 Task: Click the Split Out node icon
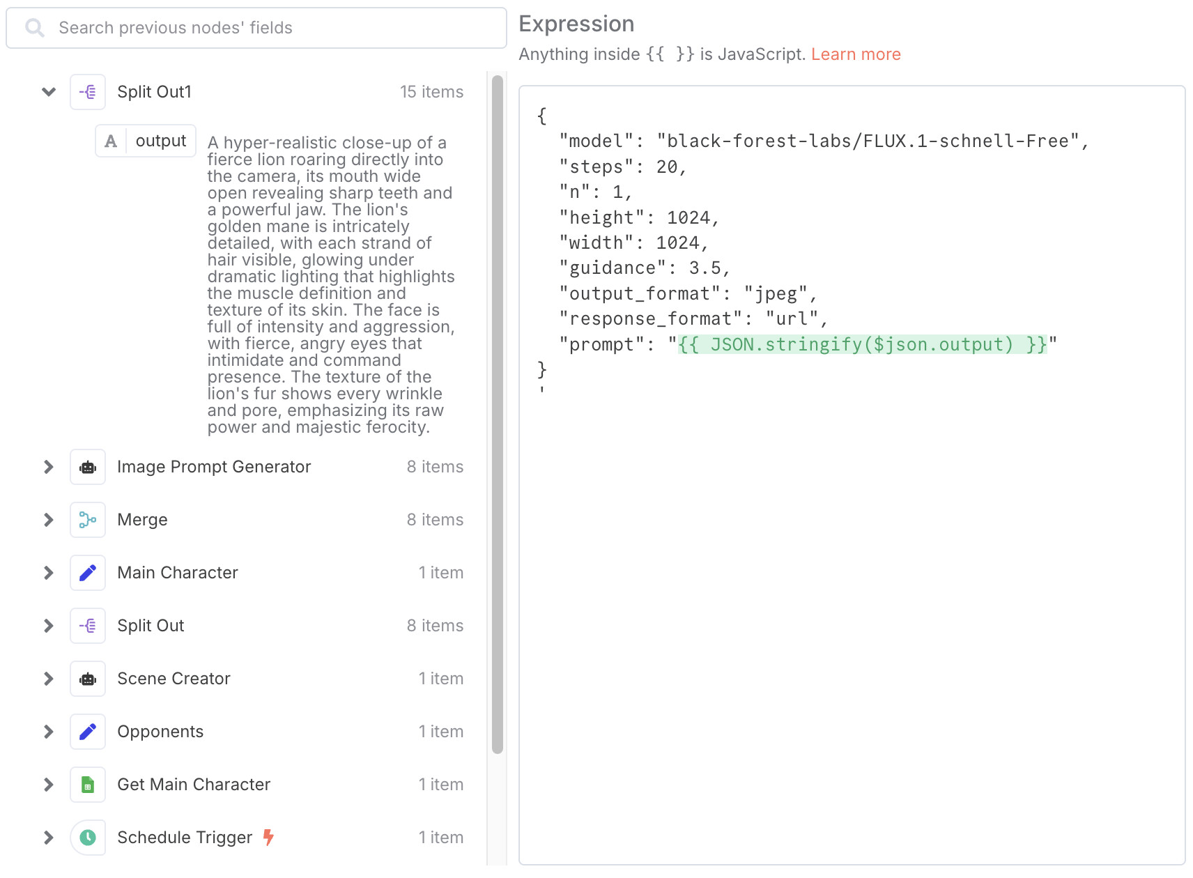pyautogui.click(x=87, y=626)
